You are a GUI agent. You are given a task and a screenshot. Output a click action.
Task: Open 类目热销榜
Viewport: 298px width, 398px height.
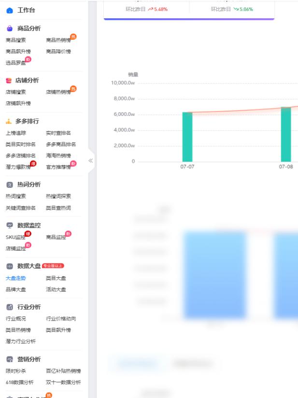[x=18, y=330]
